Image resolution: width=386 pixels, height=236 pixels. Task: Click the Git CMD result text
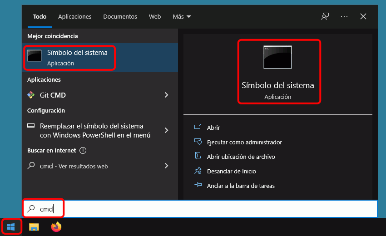[x=53, y=95]
